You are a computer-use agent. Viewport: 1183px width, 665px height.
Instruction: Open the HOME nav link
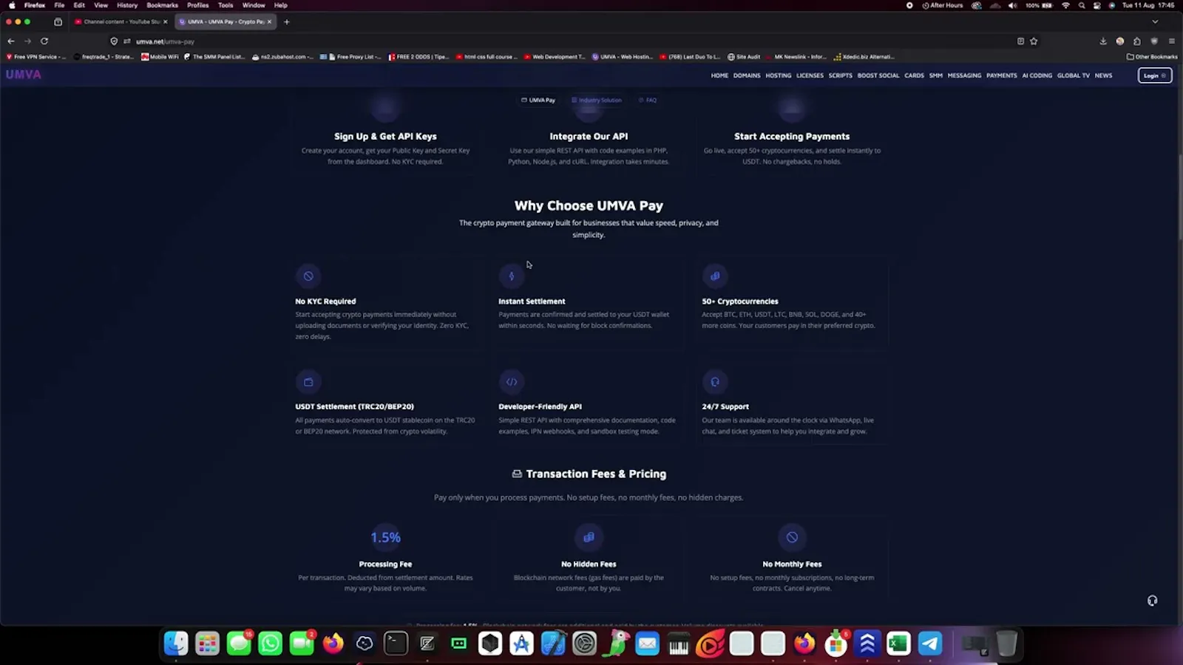pos(719,75)
